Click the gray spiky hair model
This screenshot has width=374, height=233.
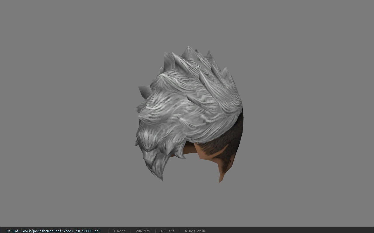coord(189,114)
